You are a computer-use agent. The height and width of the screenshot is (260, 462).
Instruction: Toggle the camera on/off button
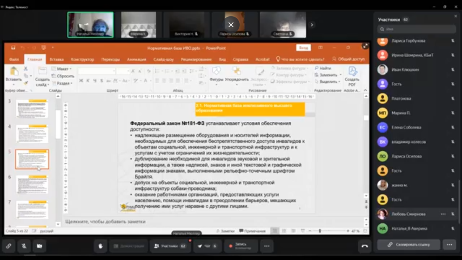point(39,246)
